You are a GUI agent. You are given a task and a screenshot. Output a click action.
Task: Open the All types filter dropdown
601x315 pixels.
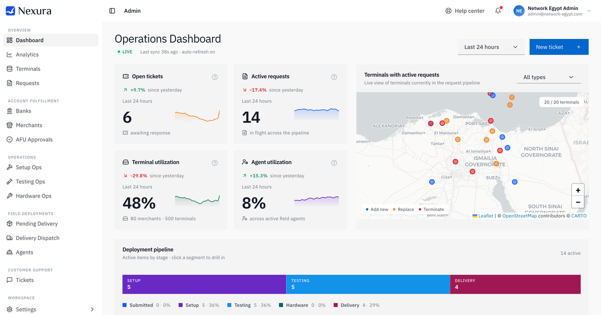tap(548, 77)
